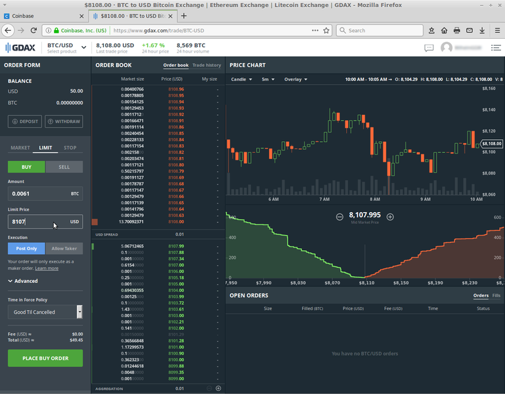Click bid price 8107.99 row
This screenshot has height=394, width=505.
click(158, 246)
